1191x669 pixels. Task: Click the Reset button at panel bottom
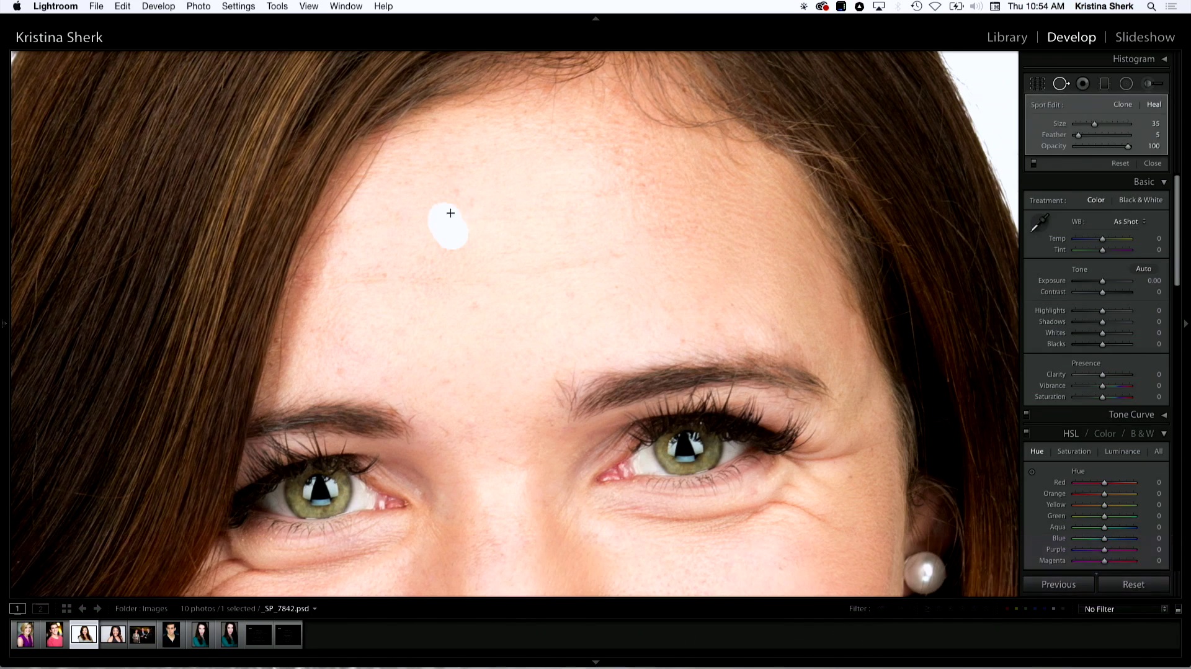1133,585
